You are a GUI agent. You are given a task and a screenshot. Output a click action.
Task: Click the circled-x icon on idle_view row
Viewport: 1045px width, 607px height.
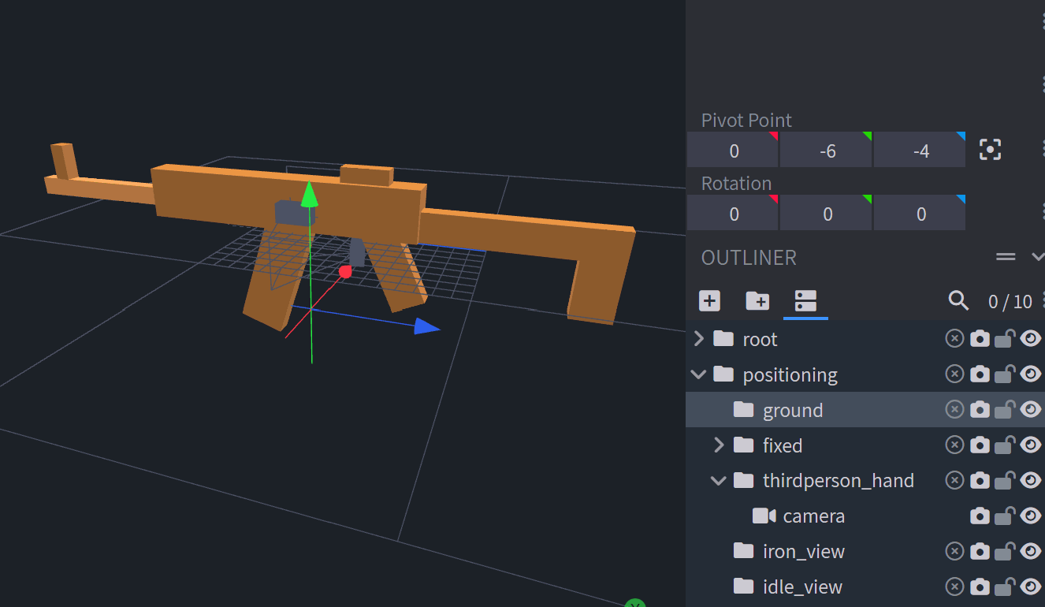[x=954, y=587]
